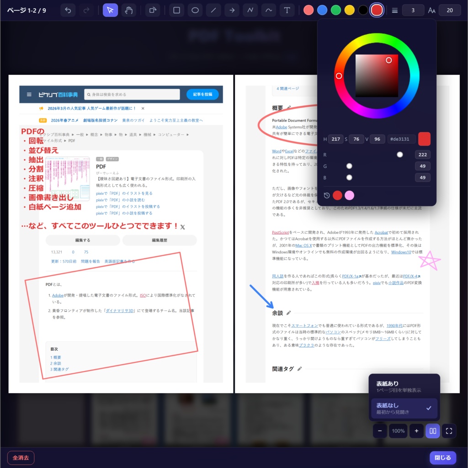
Task: Open the stroke style menu icon
Action: (x=394, y=10)
